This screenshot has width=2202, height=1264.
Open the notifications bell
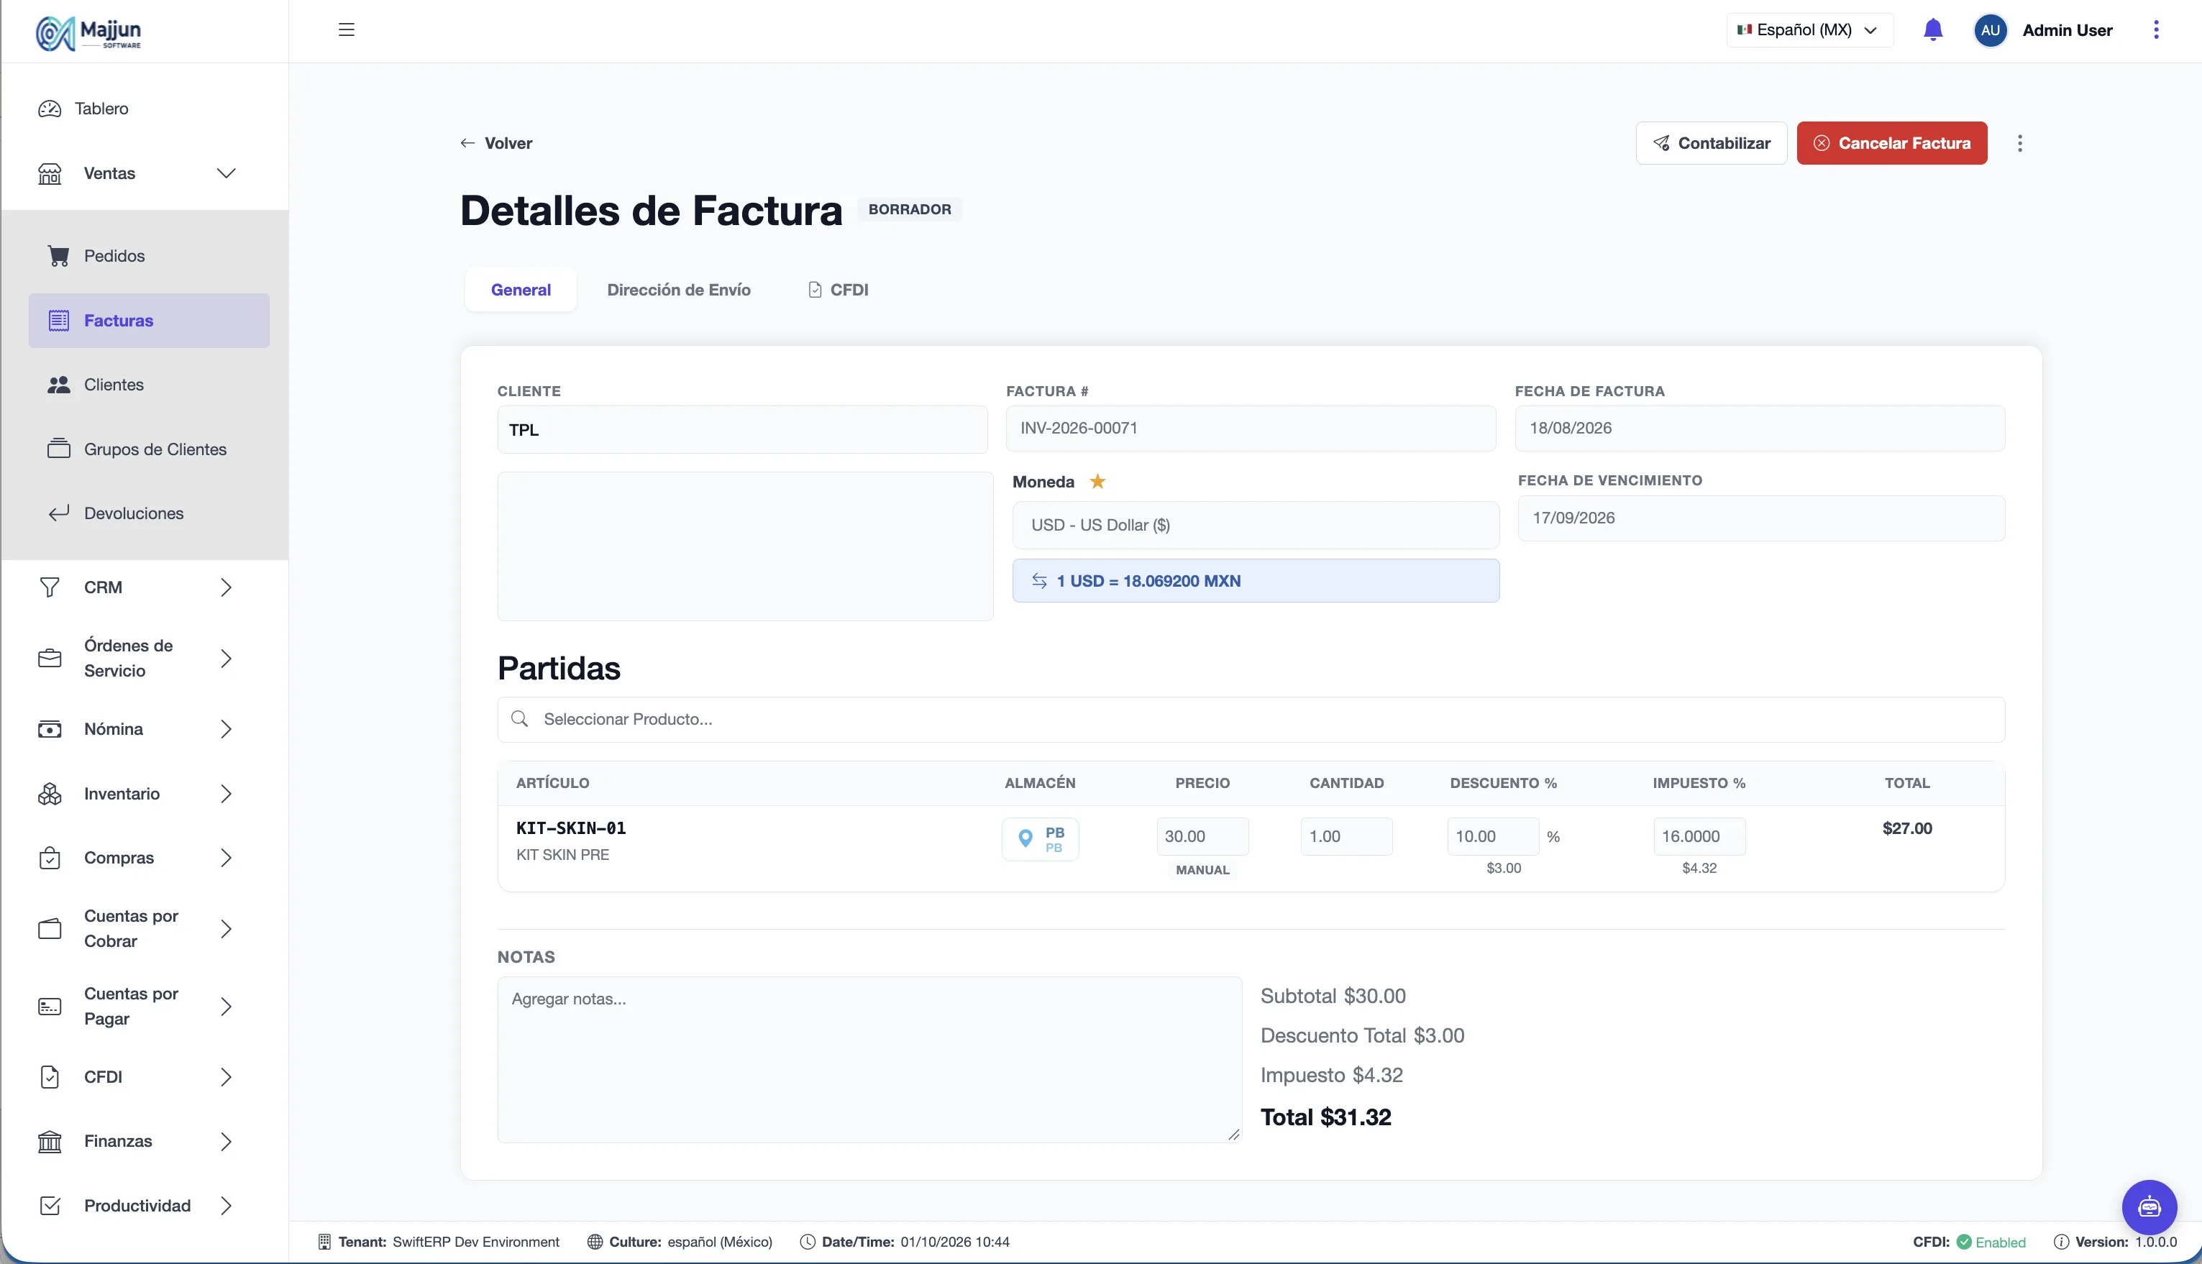(1933, 30)
